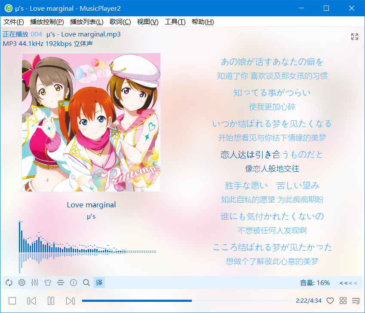The width and height of the screenshot is (365, 313).
Task: Click the Printemps album cover art
Action: (91, 122)
